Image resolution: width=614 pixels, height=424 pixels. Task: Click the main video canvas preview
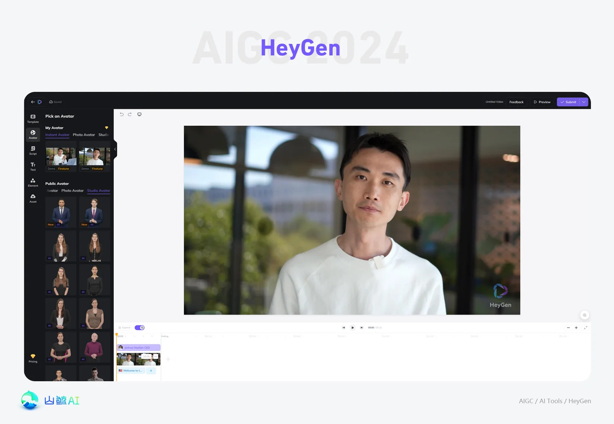[352, 220]
